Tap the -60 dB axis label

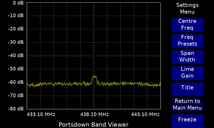pyautogui.click(x=16, y=82)
